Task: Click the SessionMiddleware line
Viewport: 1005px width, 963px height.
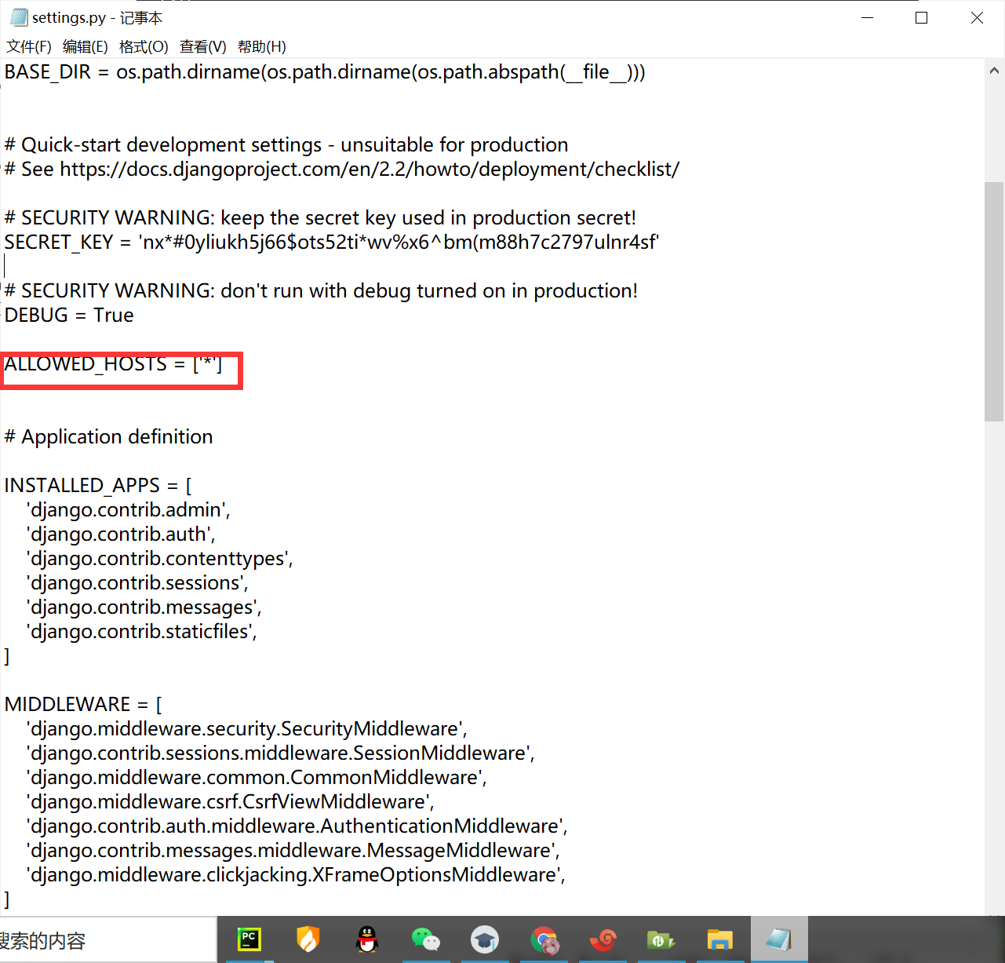Action: pyautogui.click(x=281, y=753)
